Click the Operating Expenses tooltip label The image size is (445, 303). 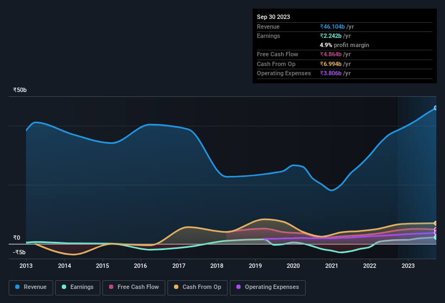(284, 73)
